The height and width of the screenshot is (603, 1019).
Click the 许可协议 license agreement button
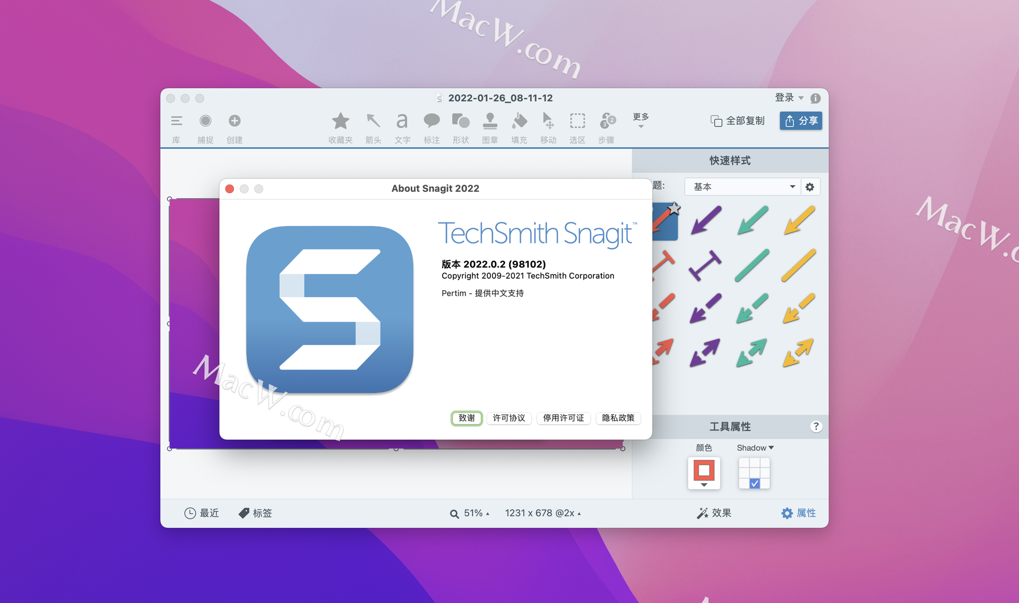pyautogui.click(x=509, y=418)
